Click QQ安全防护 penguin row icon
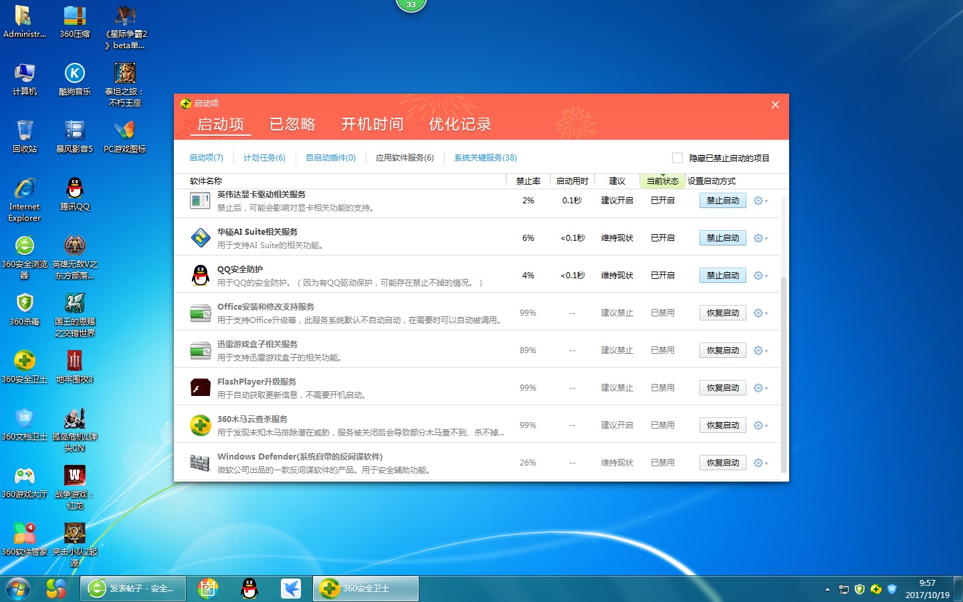This screenshot has height=602, width=963. tap(201, 275)
